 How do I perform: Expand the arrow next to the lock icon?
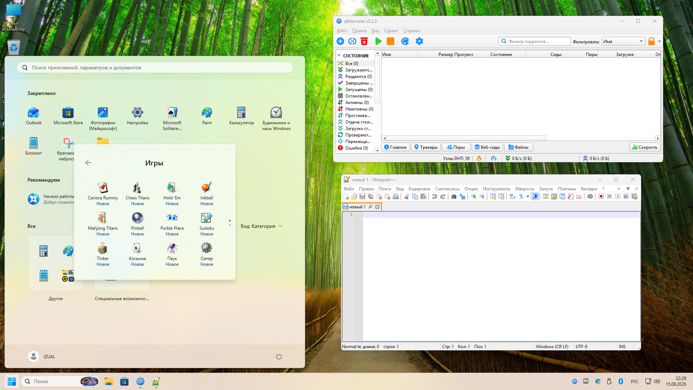pos(659,41)
